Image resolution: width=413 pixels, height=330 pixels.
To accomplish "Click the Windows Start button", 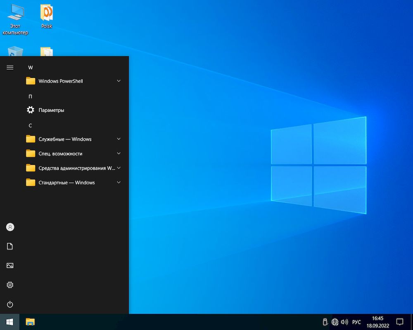I will (x=9, y=322).
